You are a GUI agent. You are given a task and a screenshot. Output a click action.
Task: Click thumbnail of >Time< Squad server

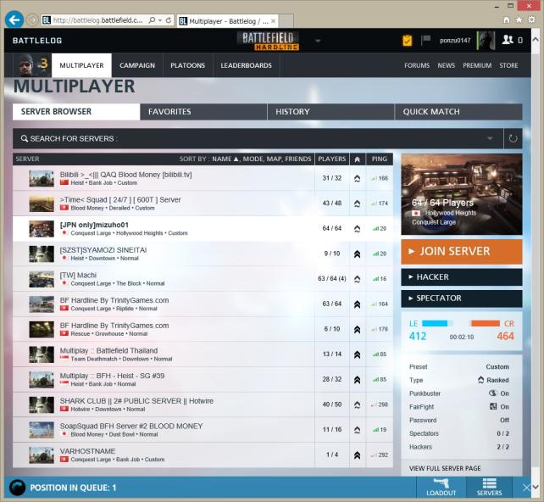tap(42, 204)
